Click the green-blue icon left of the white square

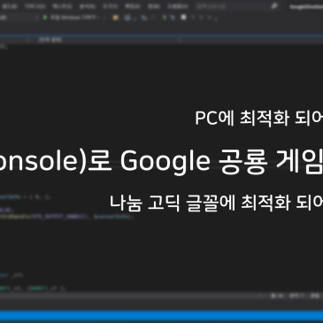click(173, 18)
